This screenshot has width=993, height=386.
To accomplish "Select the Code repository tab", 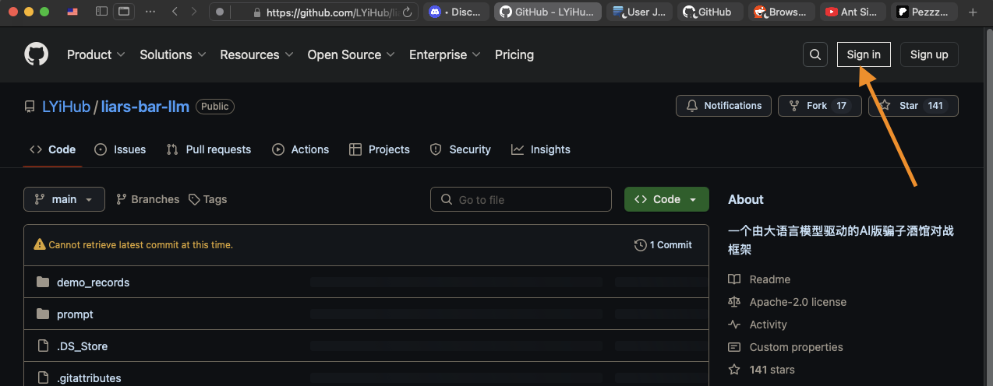I will pos(53,149).
